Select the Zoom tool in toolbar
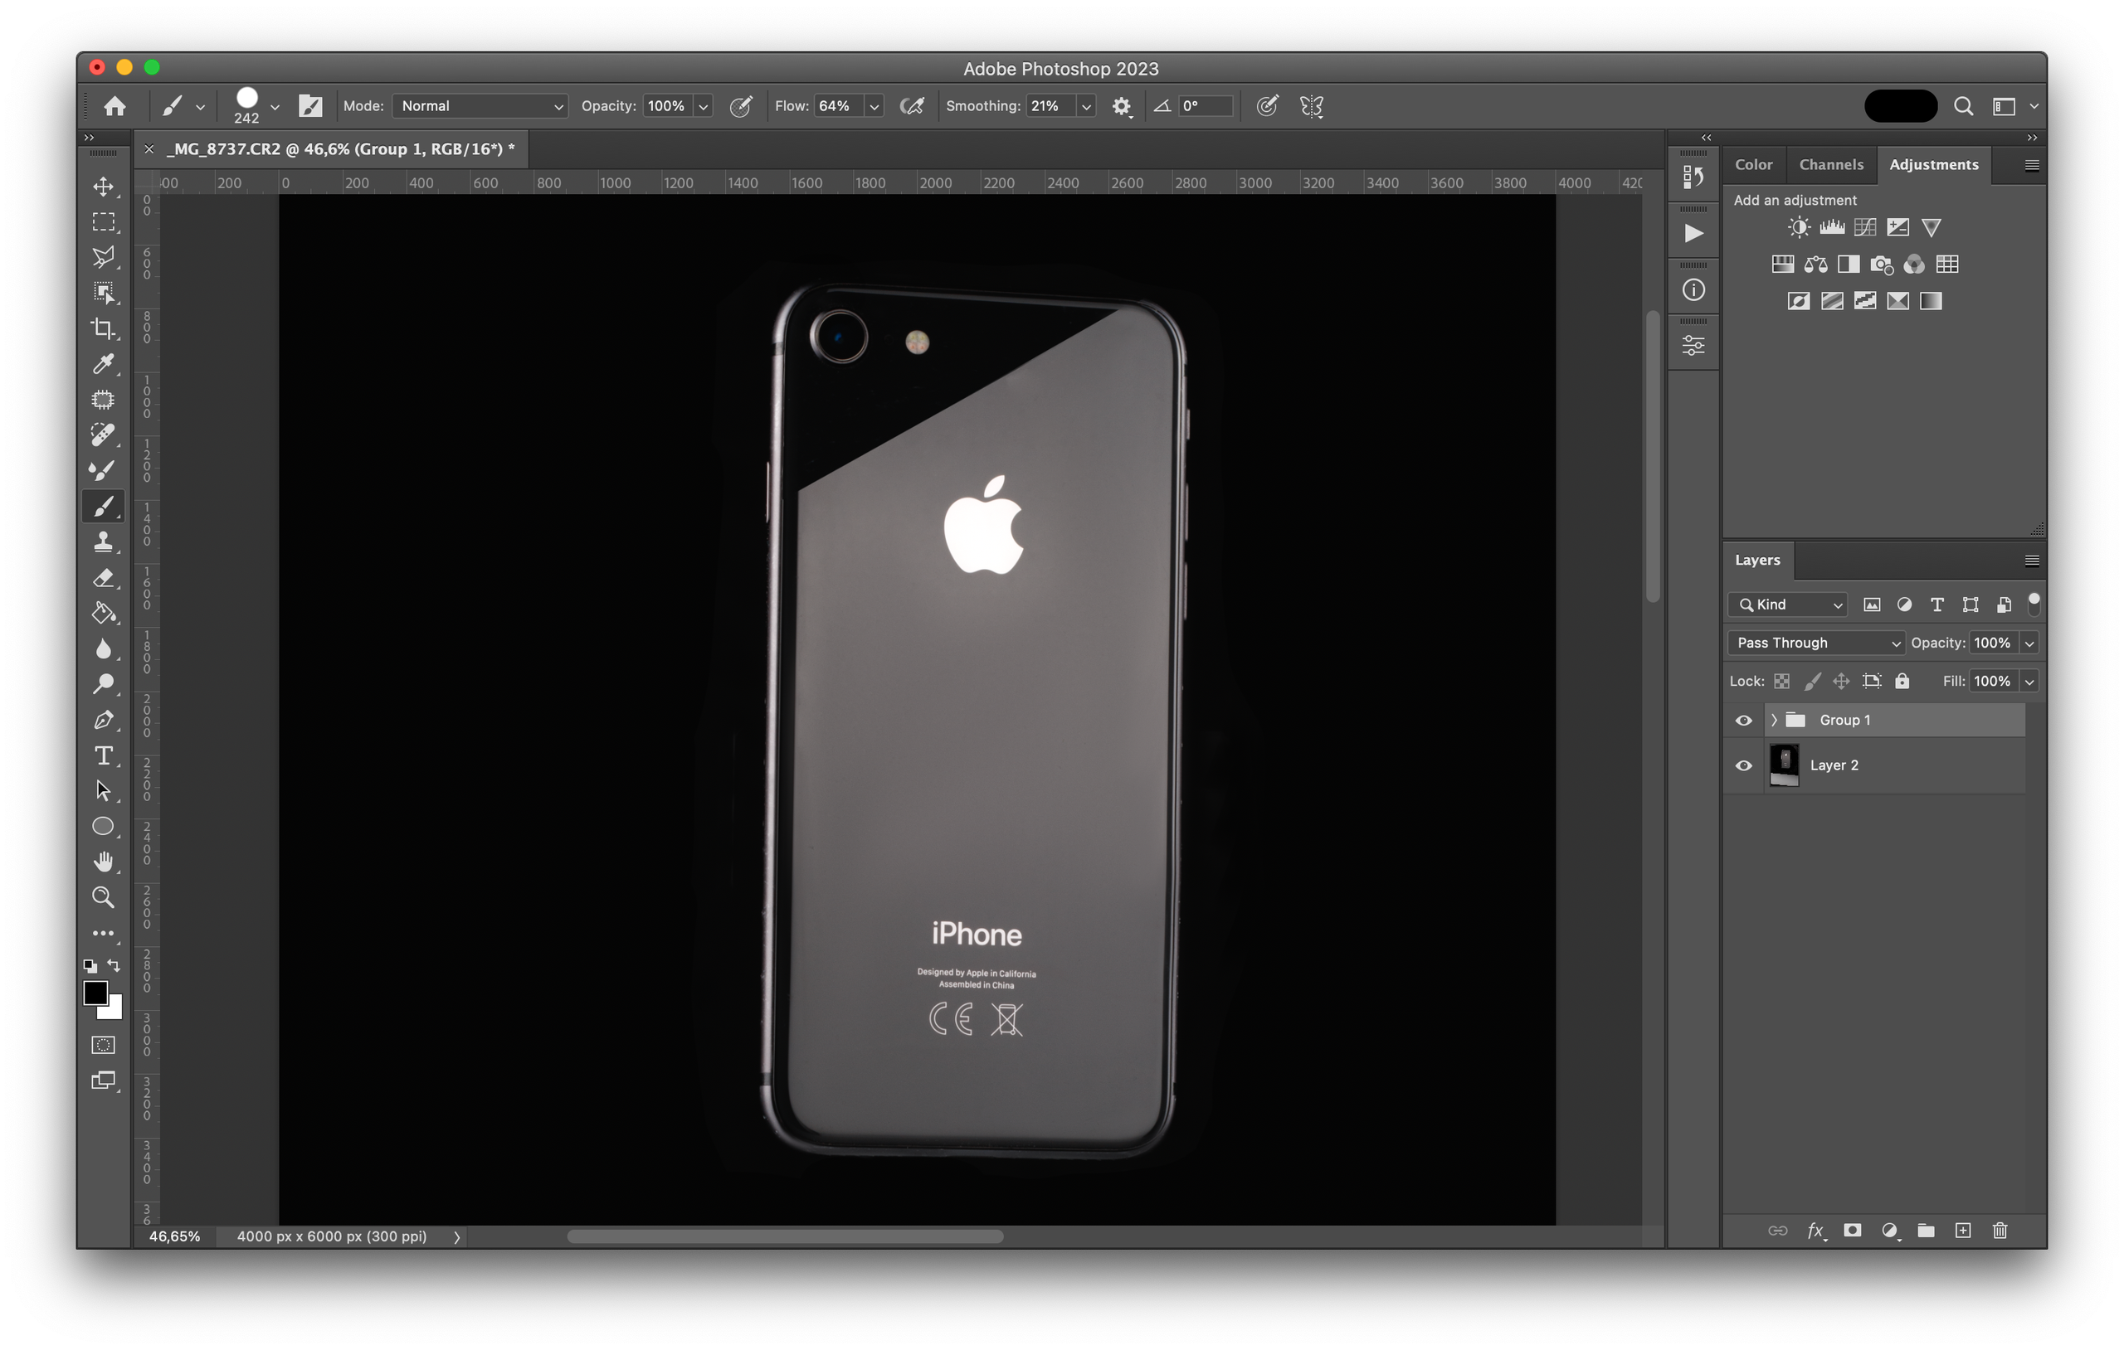This screenshot has width=2124, height=1350. click(103, 896)
